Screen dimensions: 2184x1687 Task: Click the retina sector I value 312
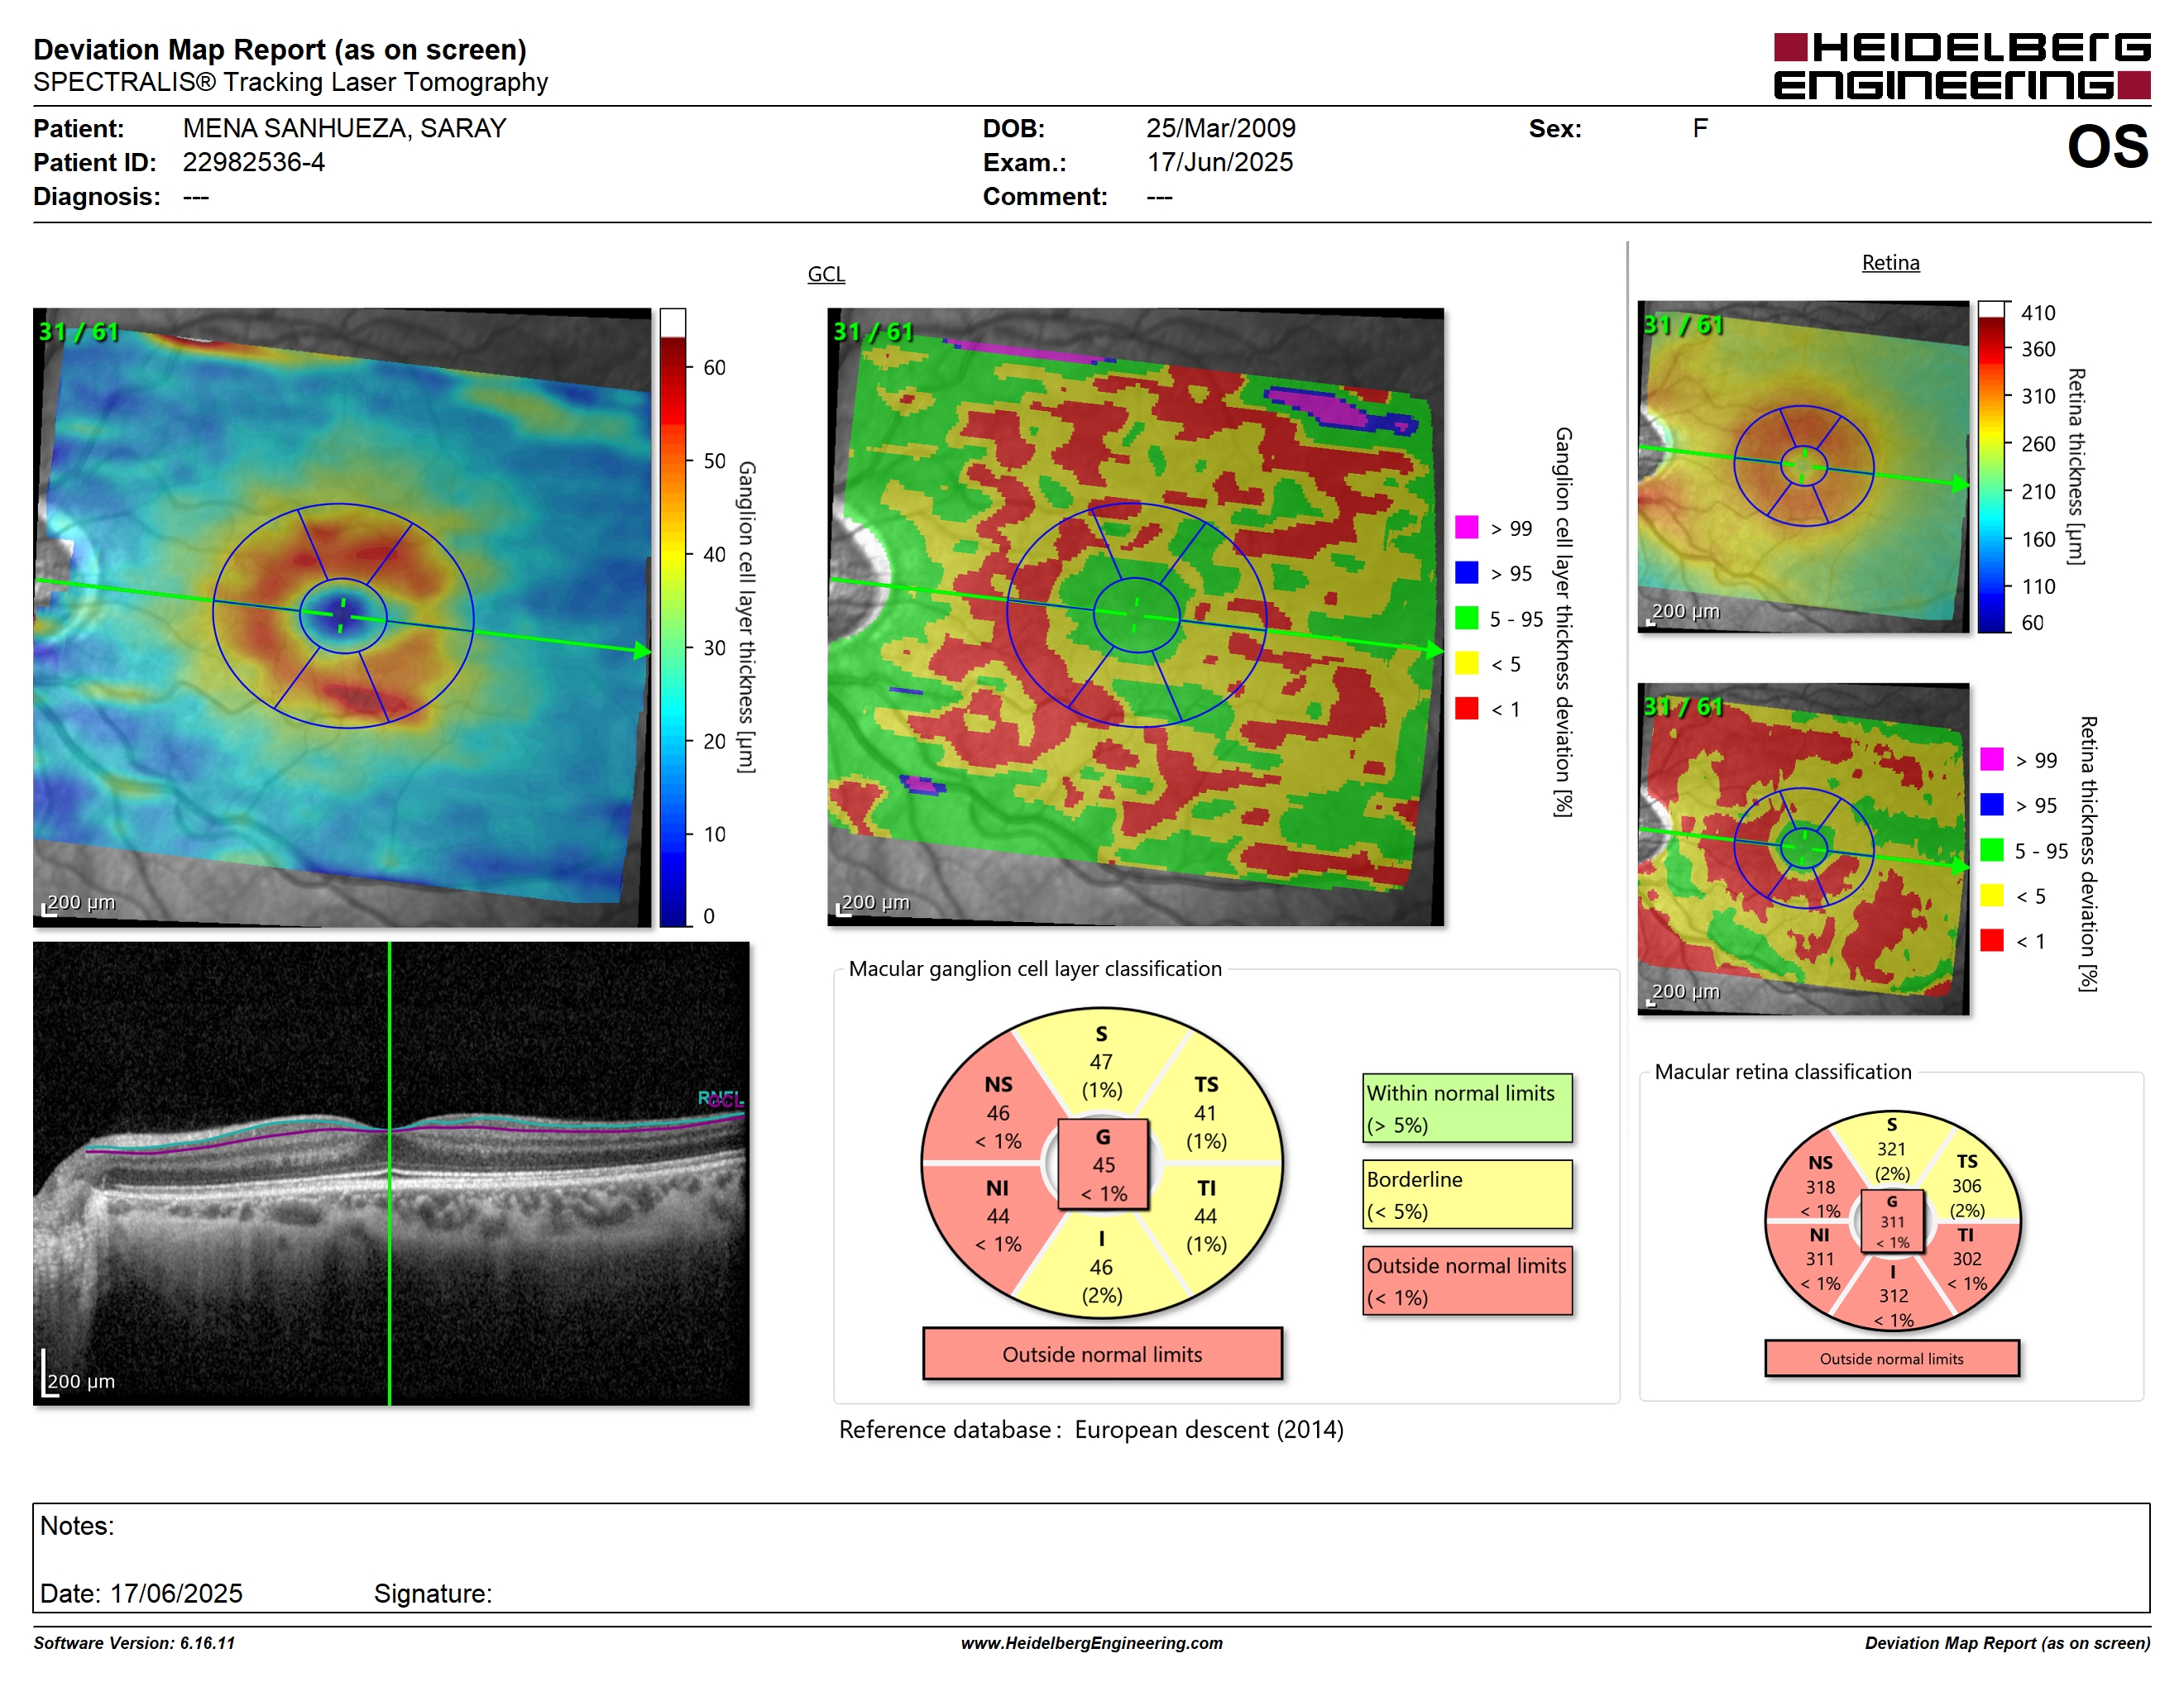[x=1893, y=1296]
